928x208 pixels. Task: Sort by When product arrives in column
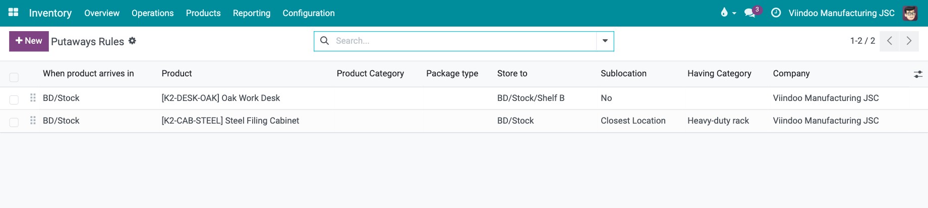(88, 73)
